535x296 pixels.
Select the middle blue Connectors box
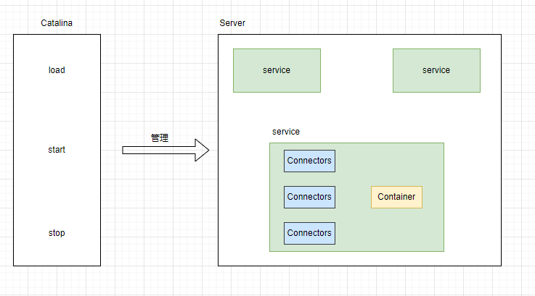309,197
